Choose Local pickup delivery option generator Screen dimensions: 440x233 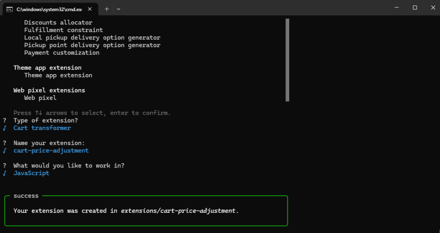click(92, 38)
